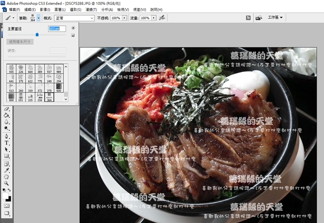324x223 pixels.
Task: Swap foreground and background colors
Action: (x=9, y=190)
